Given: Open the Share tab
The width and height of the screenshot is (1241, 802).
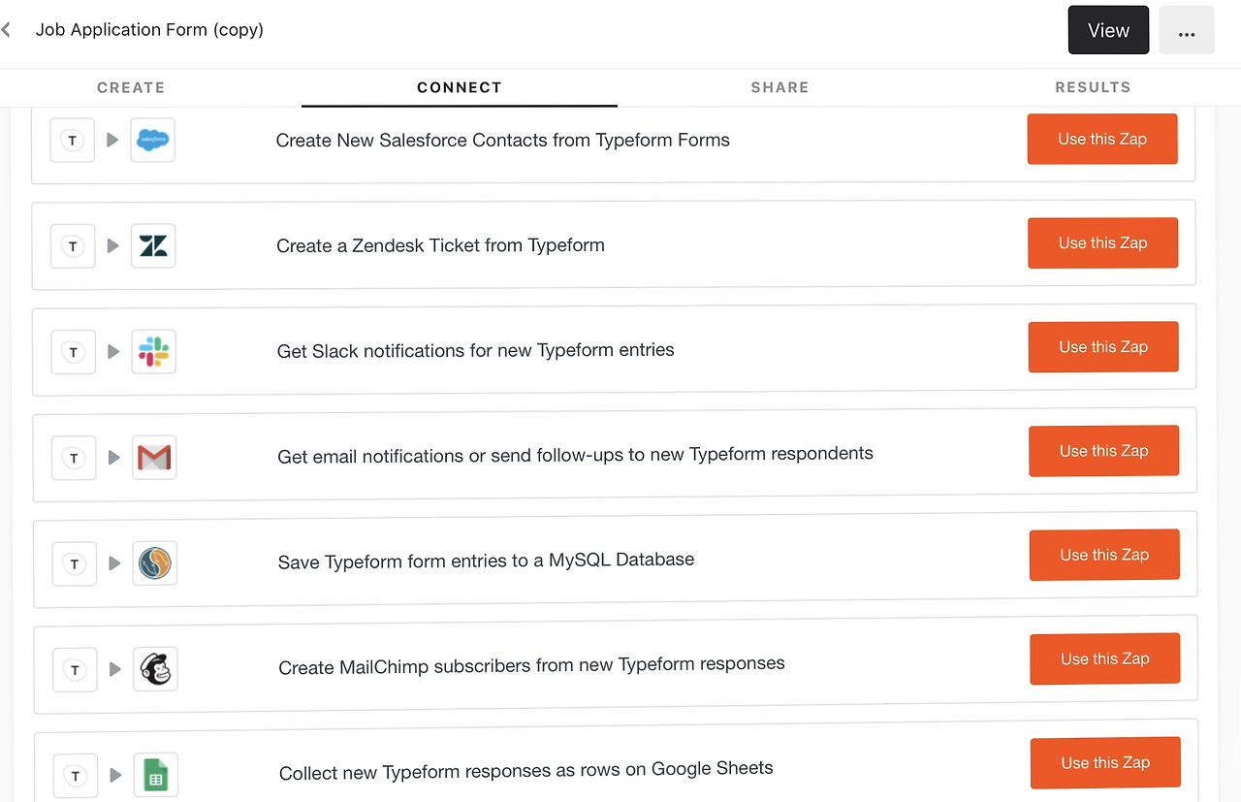Looking at the screenshot, I should [x=780, y=87].
